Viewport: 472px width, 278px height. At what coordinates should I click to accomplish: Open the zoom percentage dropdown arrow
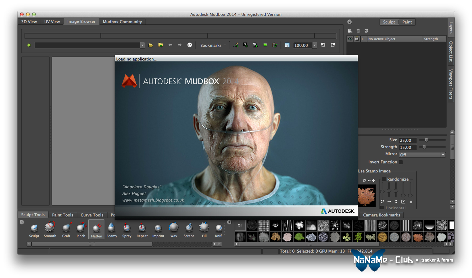[x=315, y=45]
